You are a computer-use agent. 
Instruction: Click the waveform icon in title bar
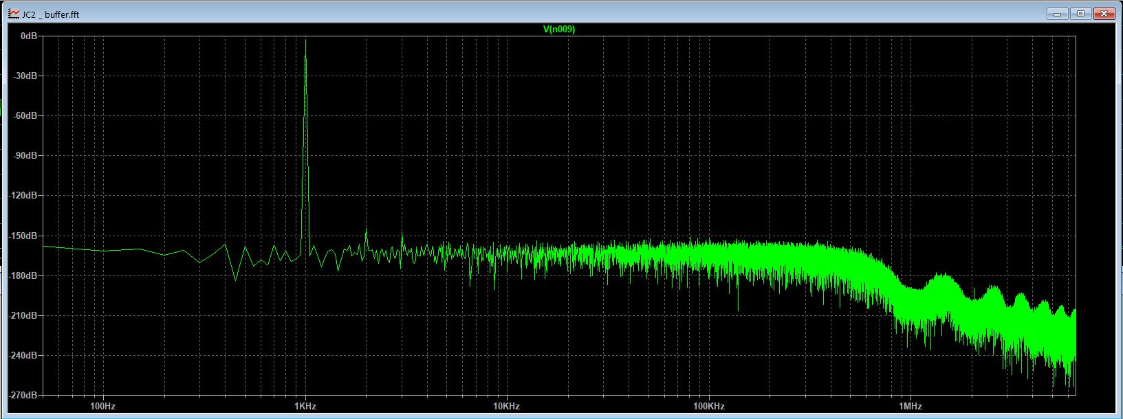(x=14, y=14)
